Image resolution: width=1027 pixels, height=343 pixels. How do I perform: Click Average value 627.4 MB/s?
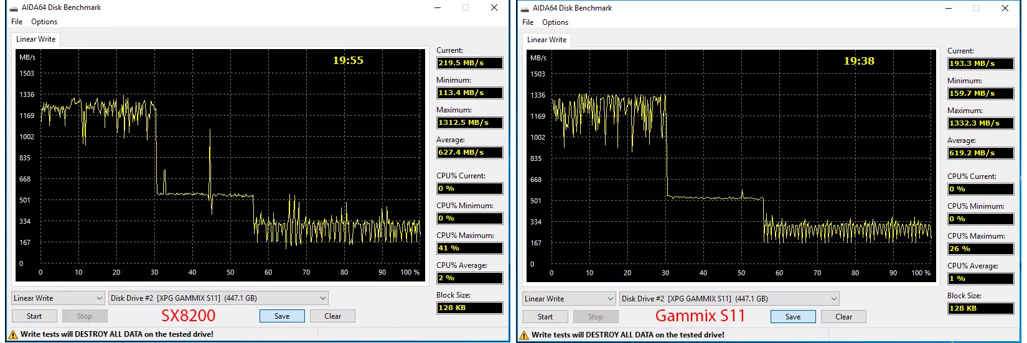pyautogui.click(x=470, y=152)
